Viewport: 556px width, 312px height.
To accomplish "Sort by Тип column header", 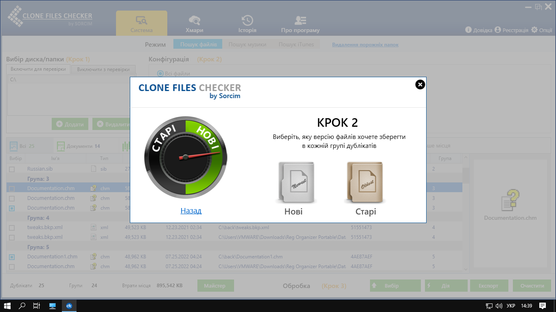I will click(104, 158).
